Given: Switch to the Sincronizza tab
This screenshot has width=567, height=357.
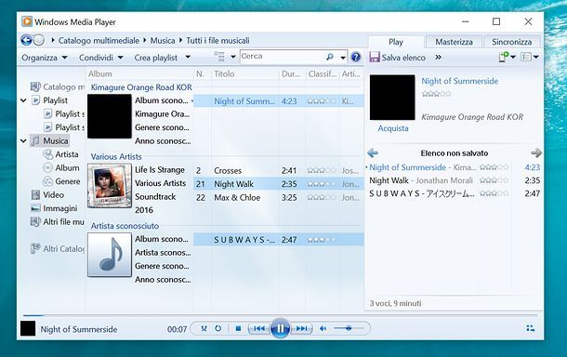Looking at the screenshot, I should pos(511,42).
